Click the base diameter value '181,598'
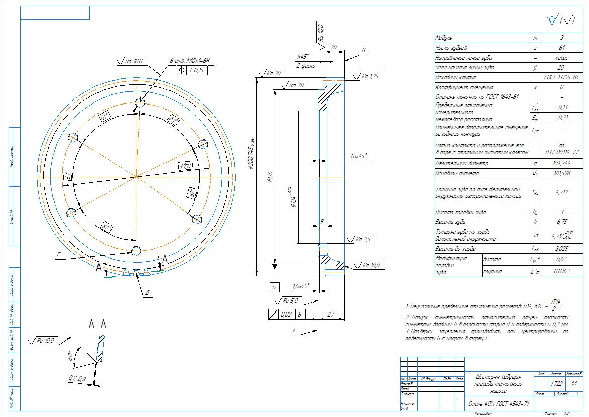The image size is (589, 417). (561, 173)
